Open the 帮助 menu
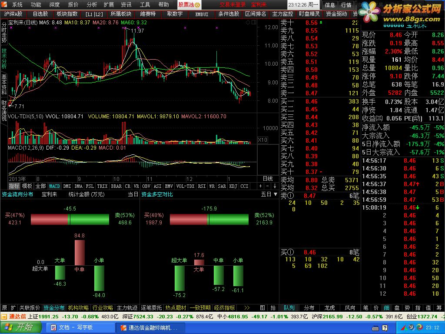Screen dimensions: 445x334 point(163,4)
